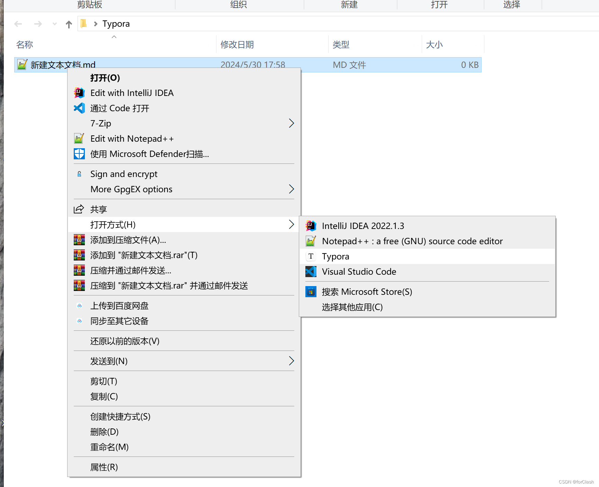Image resolution: width=599 pixels, height=487 pixels.
Task: Click the WinRAR icon beside 压缩并通过邮件发送...
Action: click(x=79, y=270)
